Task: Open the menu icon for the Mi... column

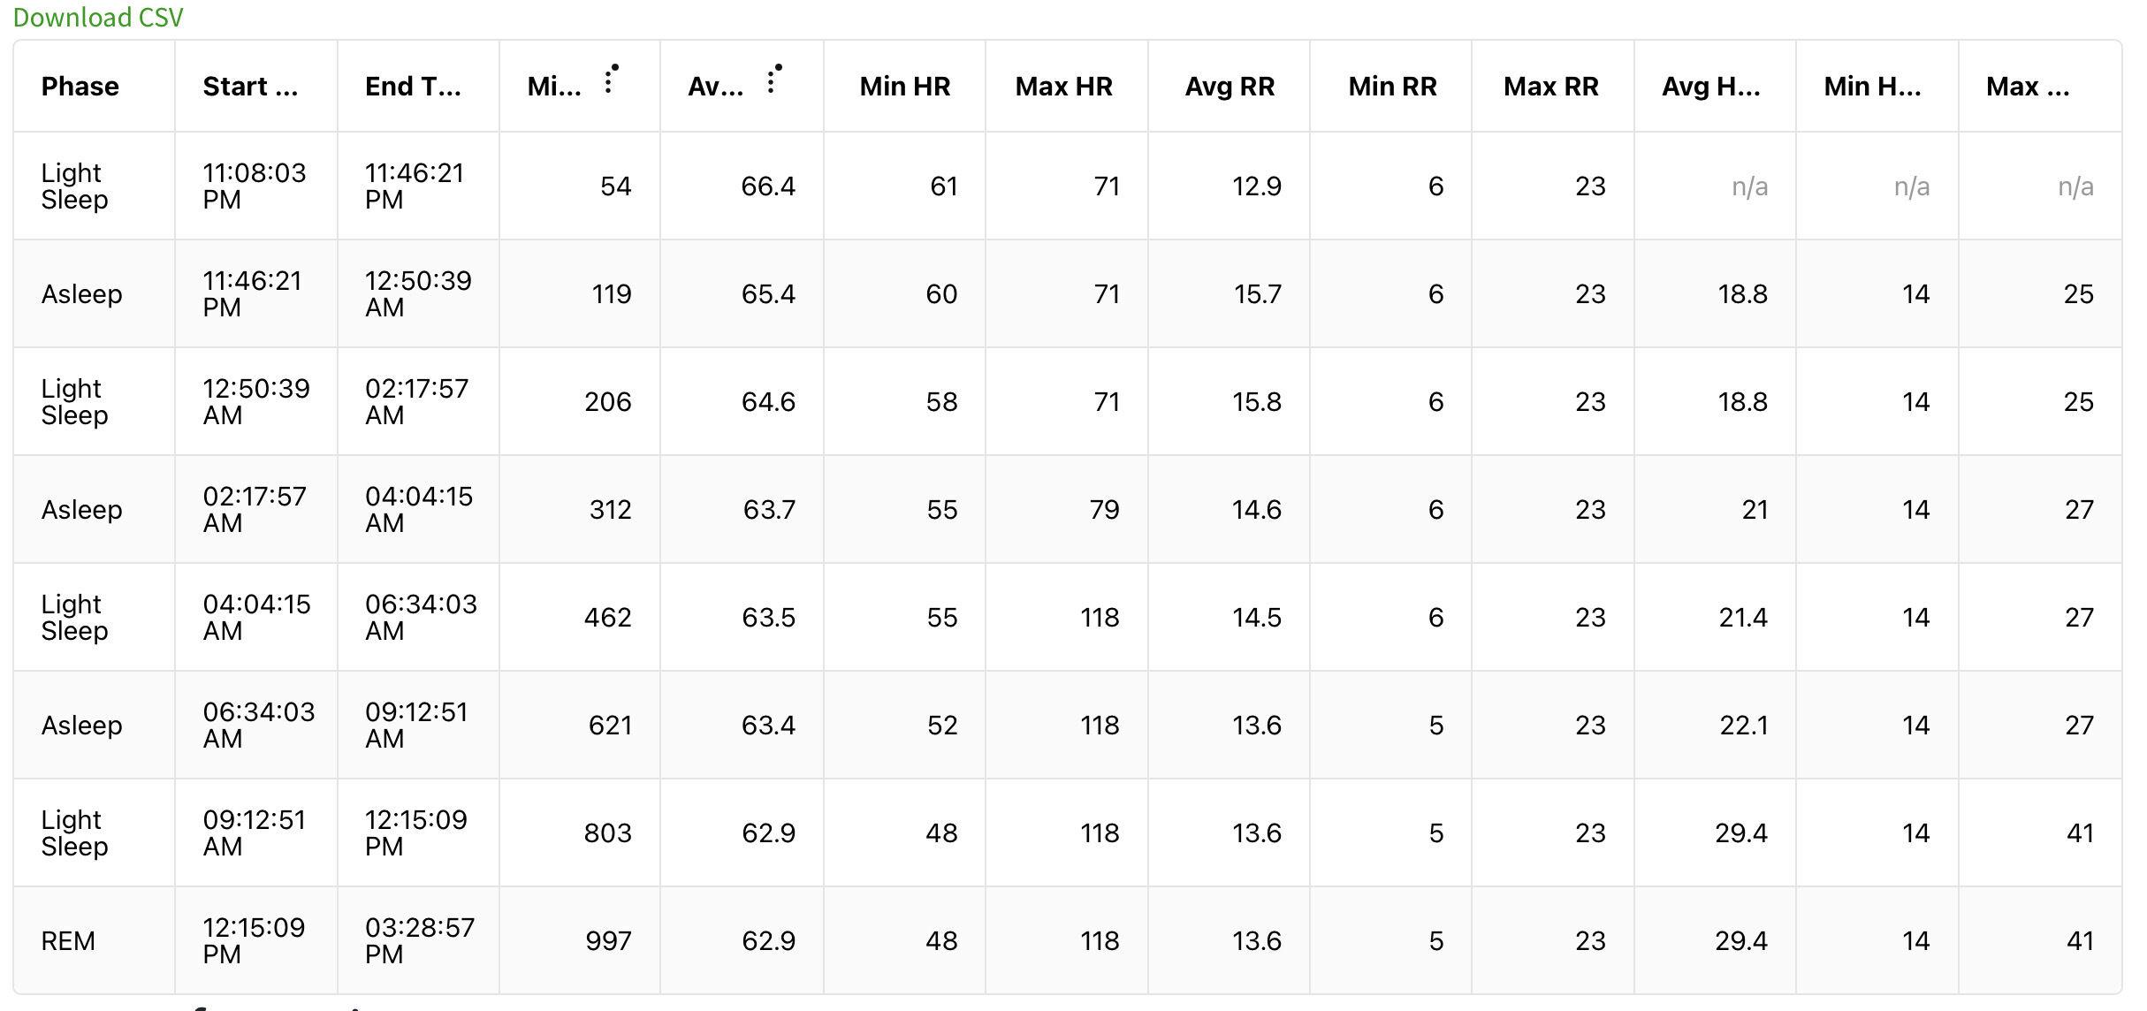Action: (609, 80)
